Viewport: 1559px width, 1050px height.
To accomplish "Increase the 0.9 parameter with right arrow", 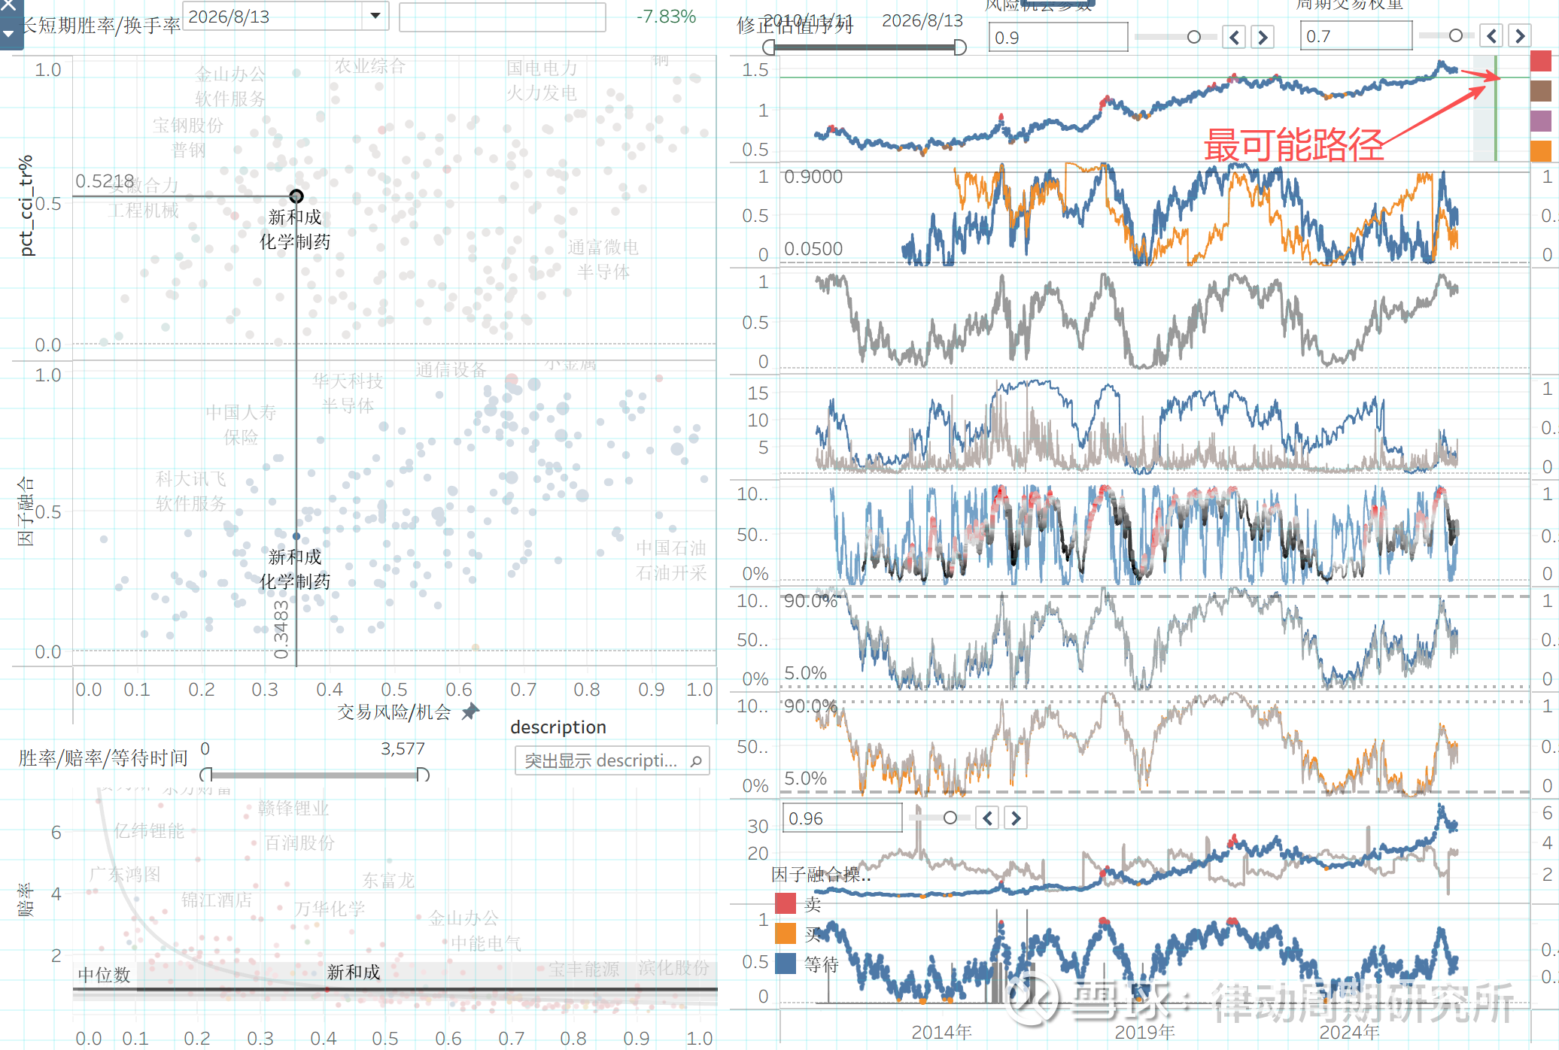I will (1263, 37).
